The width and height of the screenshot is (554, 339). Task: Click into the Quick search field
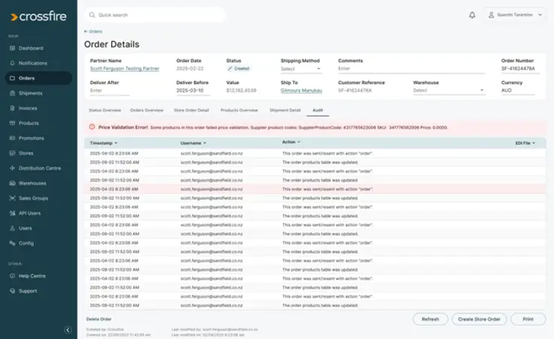point(155,14)
